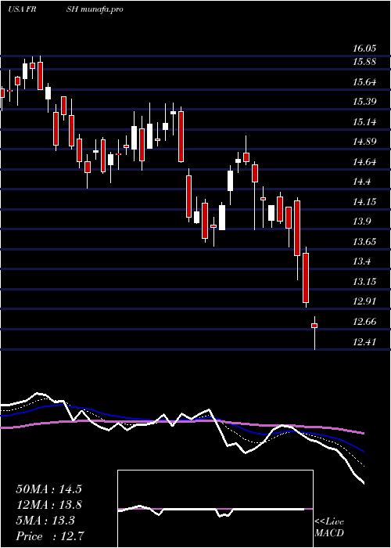
Task: Click the 14.4 price level label
Action: pos(362,182)
